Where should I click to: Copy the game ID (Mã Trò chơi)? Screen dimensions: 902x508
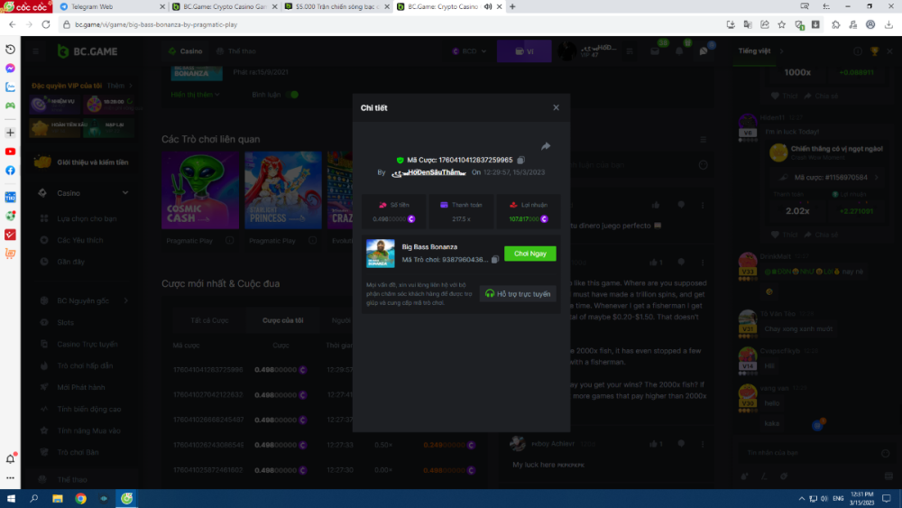[x=495, y=260]
